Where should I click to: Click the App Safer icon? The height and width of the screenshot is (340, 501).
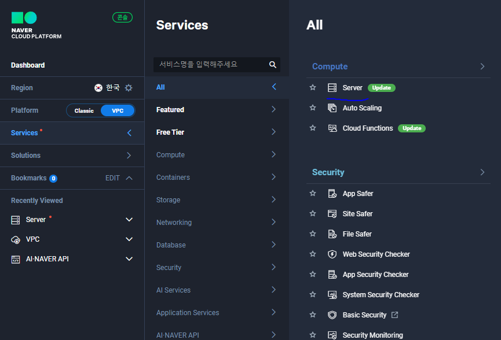click(332, 194)
